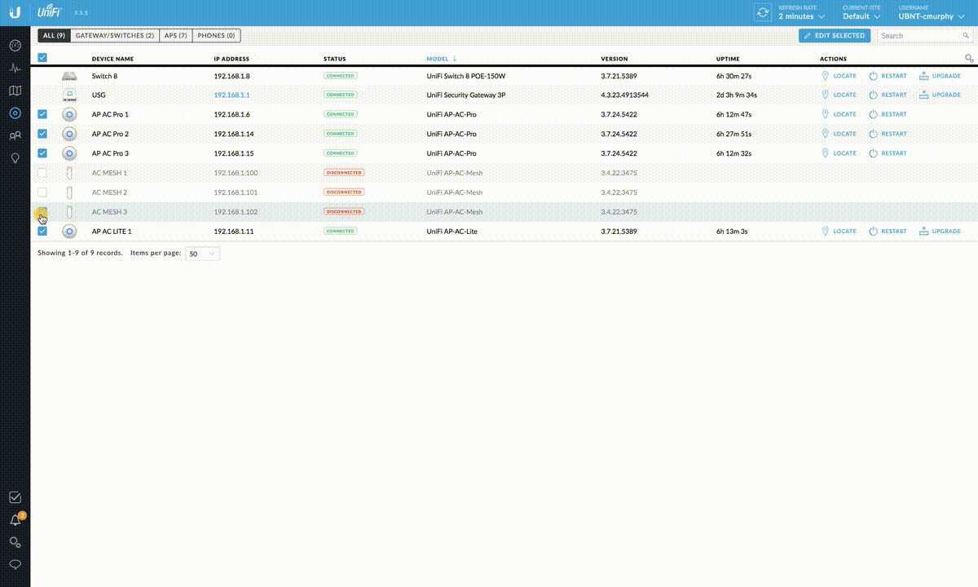Click the AP AC Pro 2 device icon
Image resolution: width=978 pixels, height=587 pixels.
[69, 134]
